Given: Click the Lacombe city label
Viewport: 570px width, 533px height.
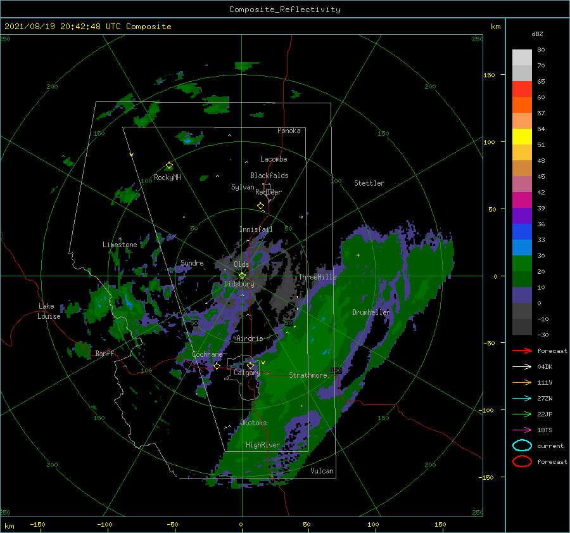Looking at the screenshot, I should point(274,159).
